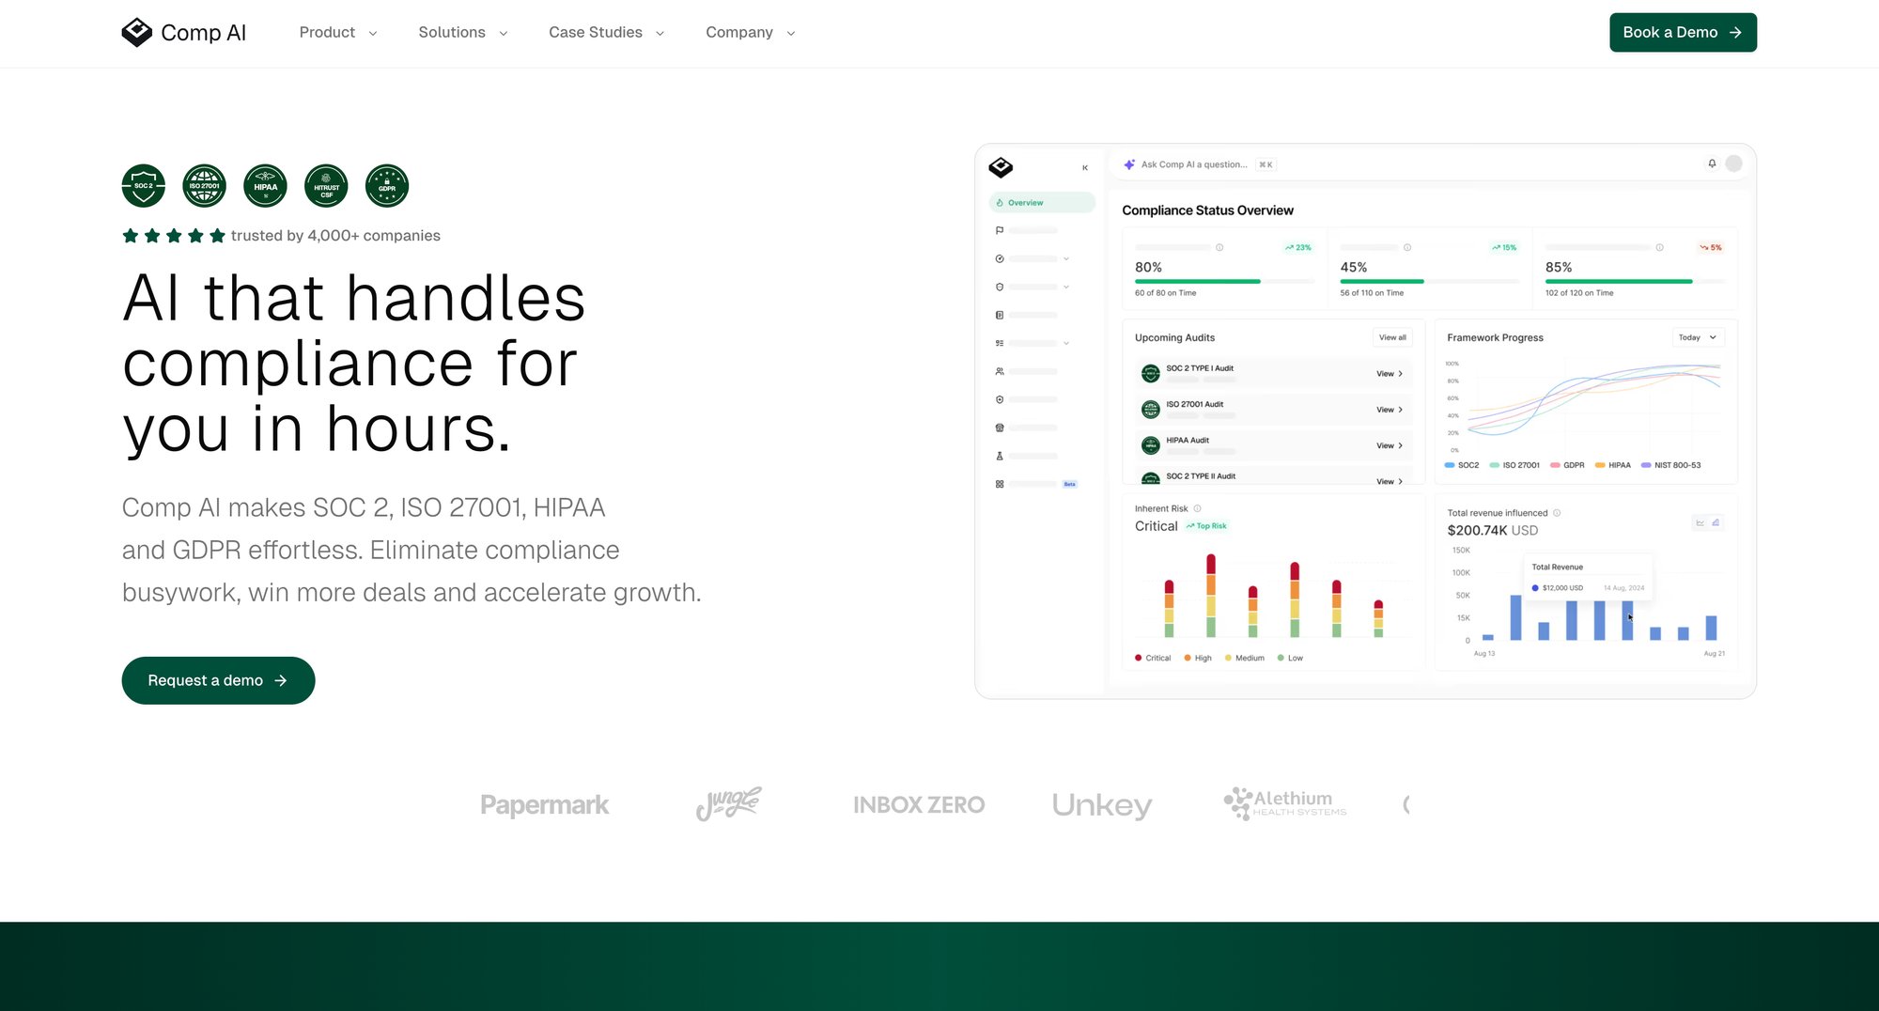This screenshot has width=1879, height=1011.
Task: Open the Today dropdown in Framework Progress
Action: click(x=1697, y=337)
